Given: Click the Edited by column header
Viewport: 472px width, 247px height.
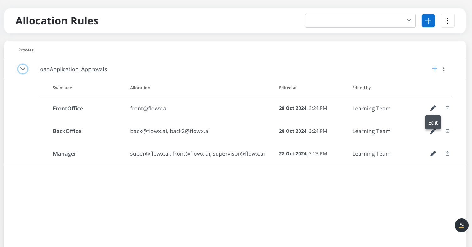Looking at the screenshot, I should (x=361, y=88).
